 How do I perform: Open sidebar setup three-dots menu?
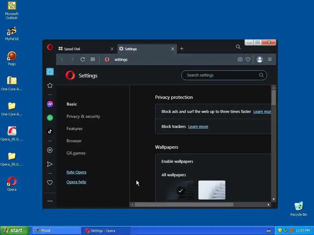50,201
